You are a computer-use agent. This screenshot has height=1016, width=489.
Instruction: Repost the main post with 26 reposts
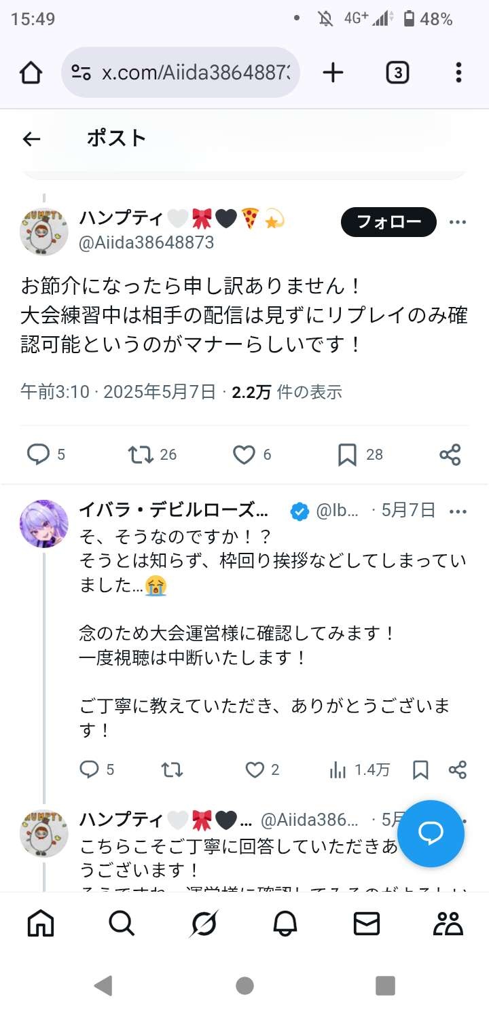141,454
